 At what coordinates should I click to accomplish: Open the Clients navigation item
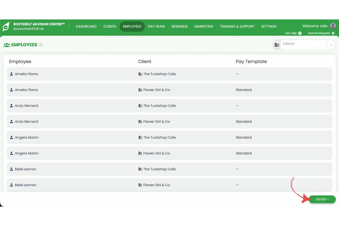click(110, 26)
